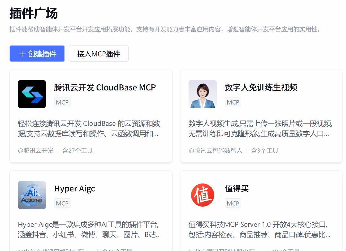Open the Hyper Aigc Action.ai icon
Image resolution: width=346 pixels, height=251 pixels.
[x=32, y=195]
